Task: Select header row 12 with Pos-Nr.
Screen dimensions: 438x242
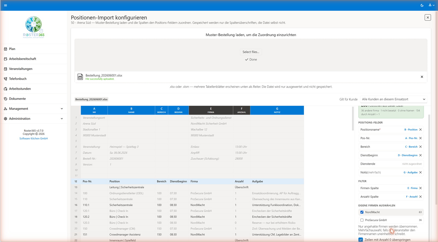Action: pos(188,182)
